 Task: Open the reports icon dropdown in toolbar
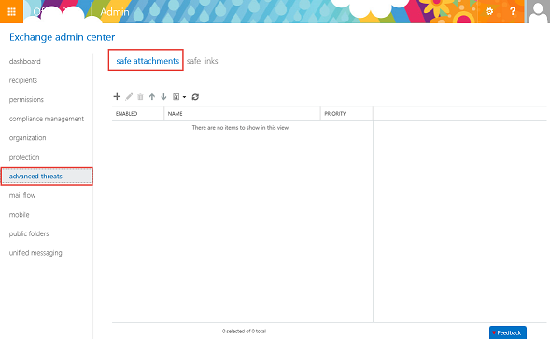point(179,97)
